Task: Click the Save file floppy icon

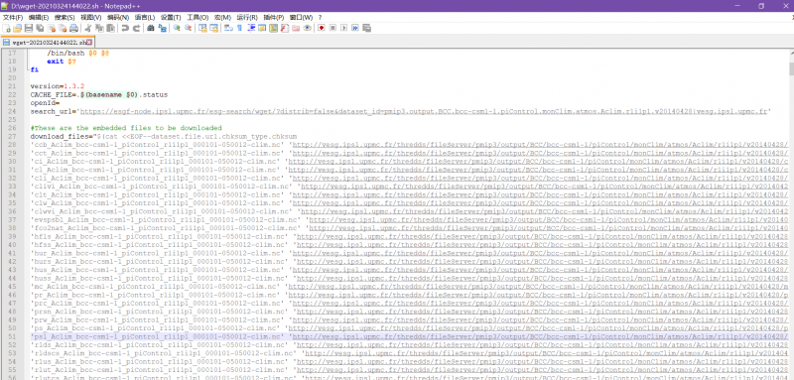Action: [29, 28]
